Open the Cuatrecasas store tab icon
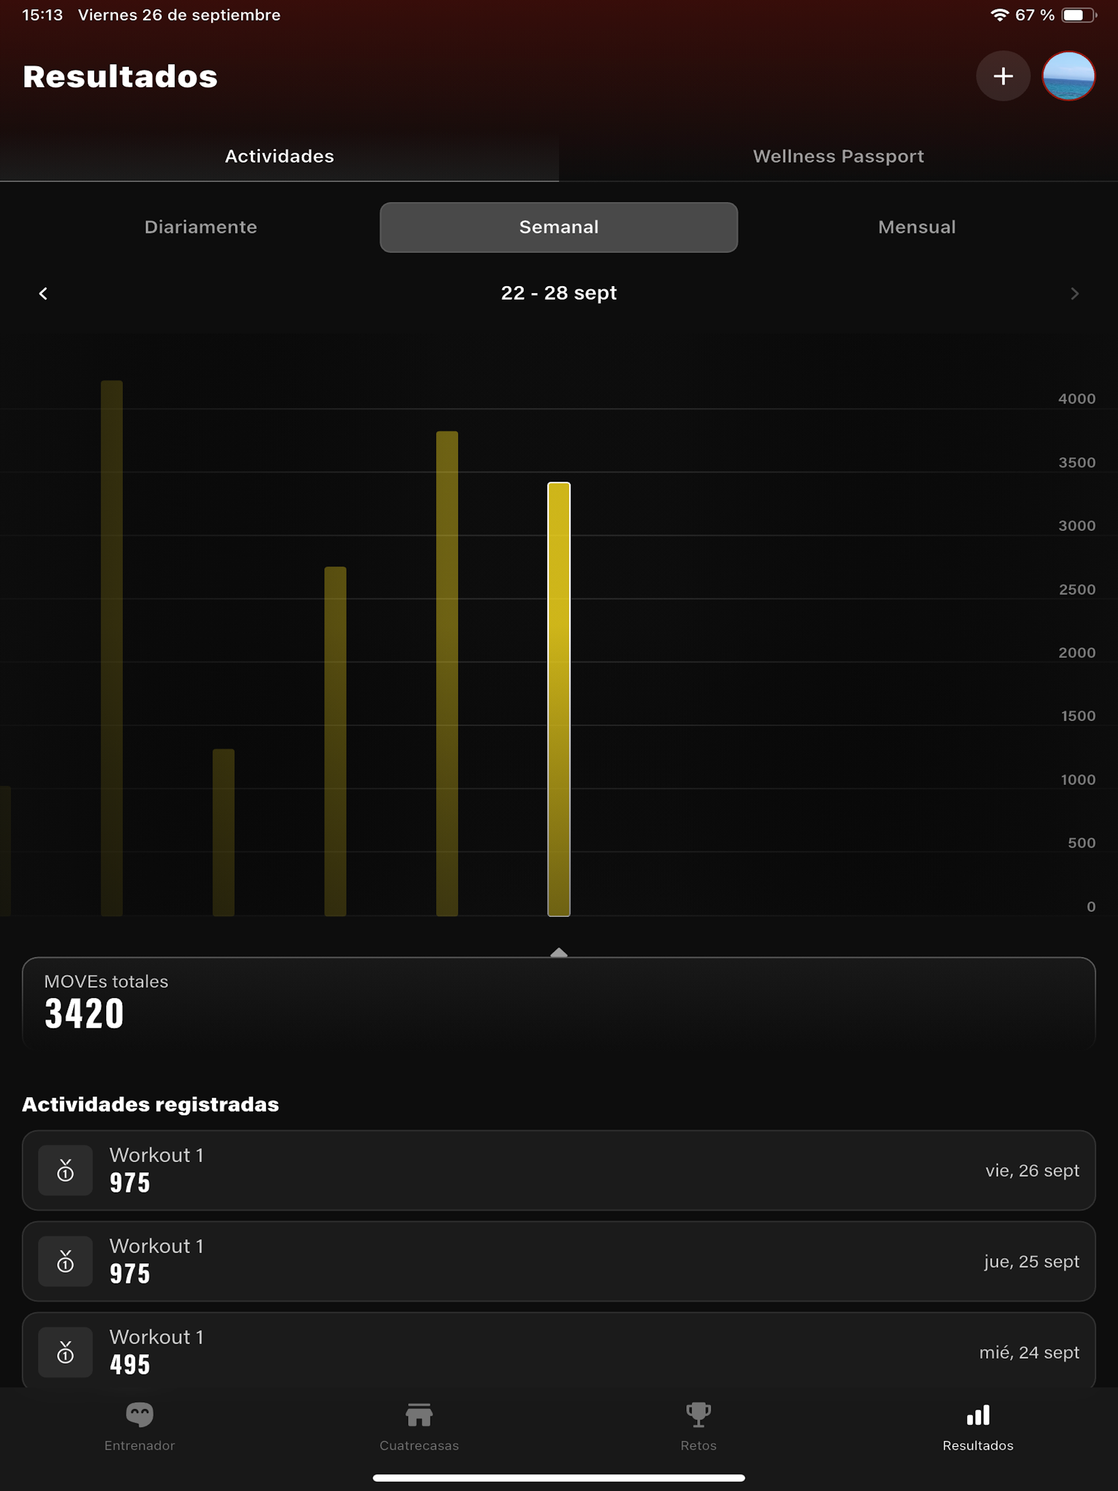Viewport: 1118px width, 1491px height. (x=419, y=1414)
